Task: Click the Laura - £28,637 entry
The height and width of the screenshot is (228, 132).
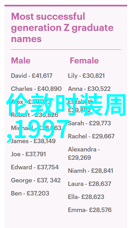Action: [x=90, y=184]
